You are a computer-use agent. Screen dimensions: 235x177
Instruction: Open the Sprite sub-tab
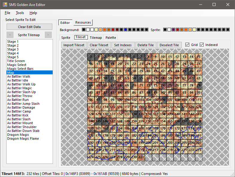(66, 38)
